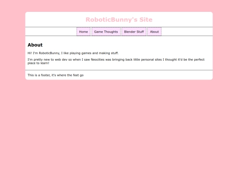Click the paragraph mentioning Neocities

[x=116, y=61]
